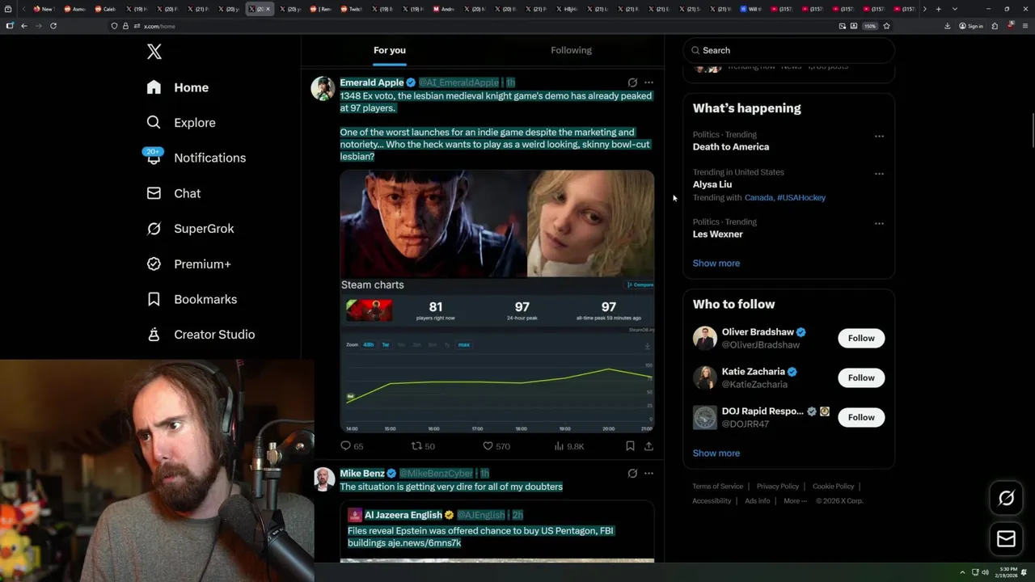Open Privacy Policy link

pyautogui.click(x=778, y=487)
